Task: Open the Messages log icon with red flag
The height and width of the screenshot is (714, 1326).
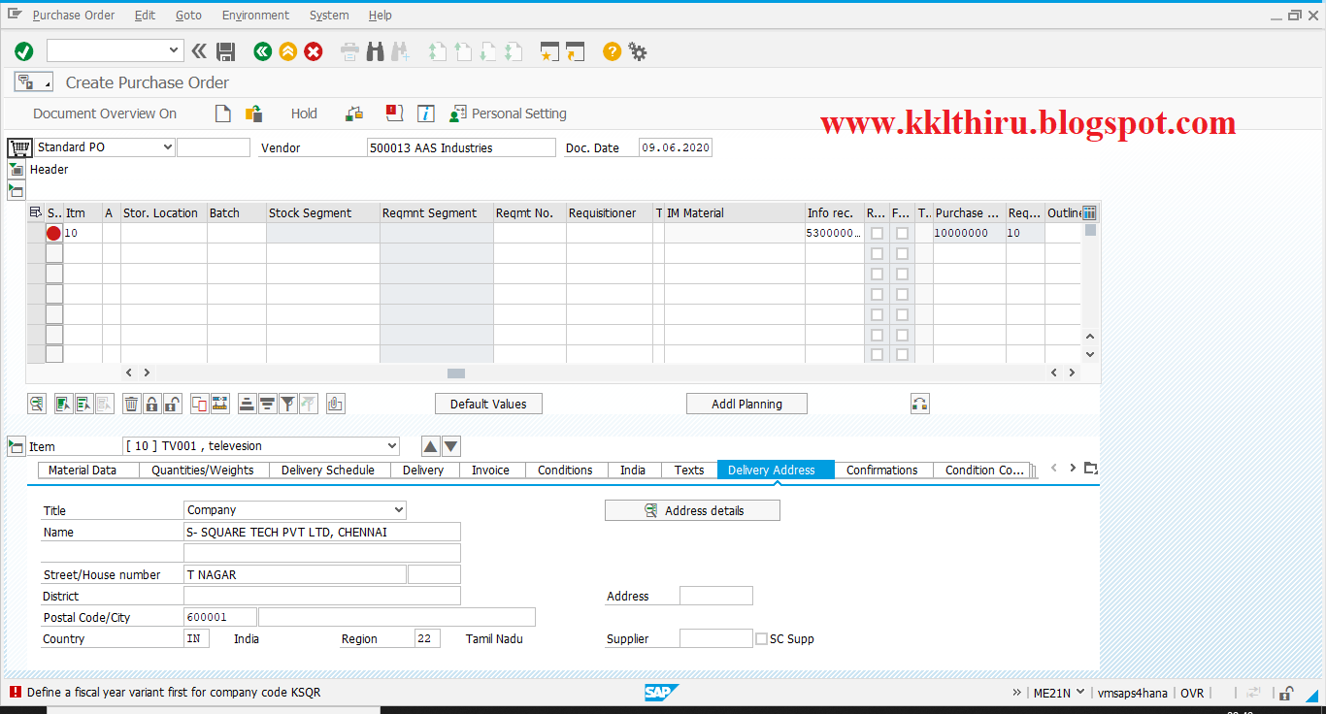Action: point(394,114)
